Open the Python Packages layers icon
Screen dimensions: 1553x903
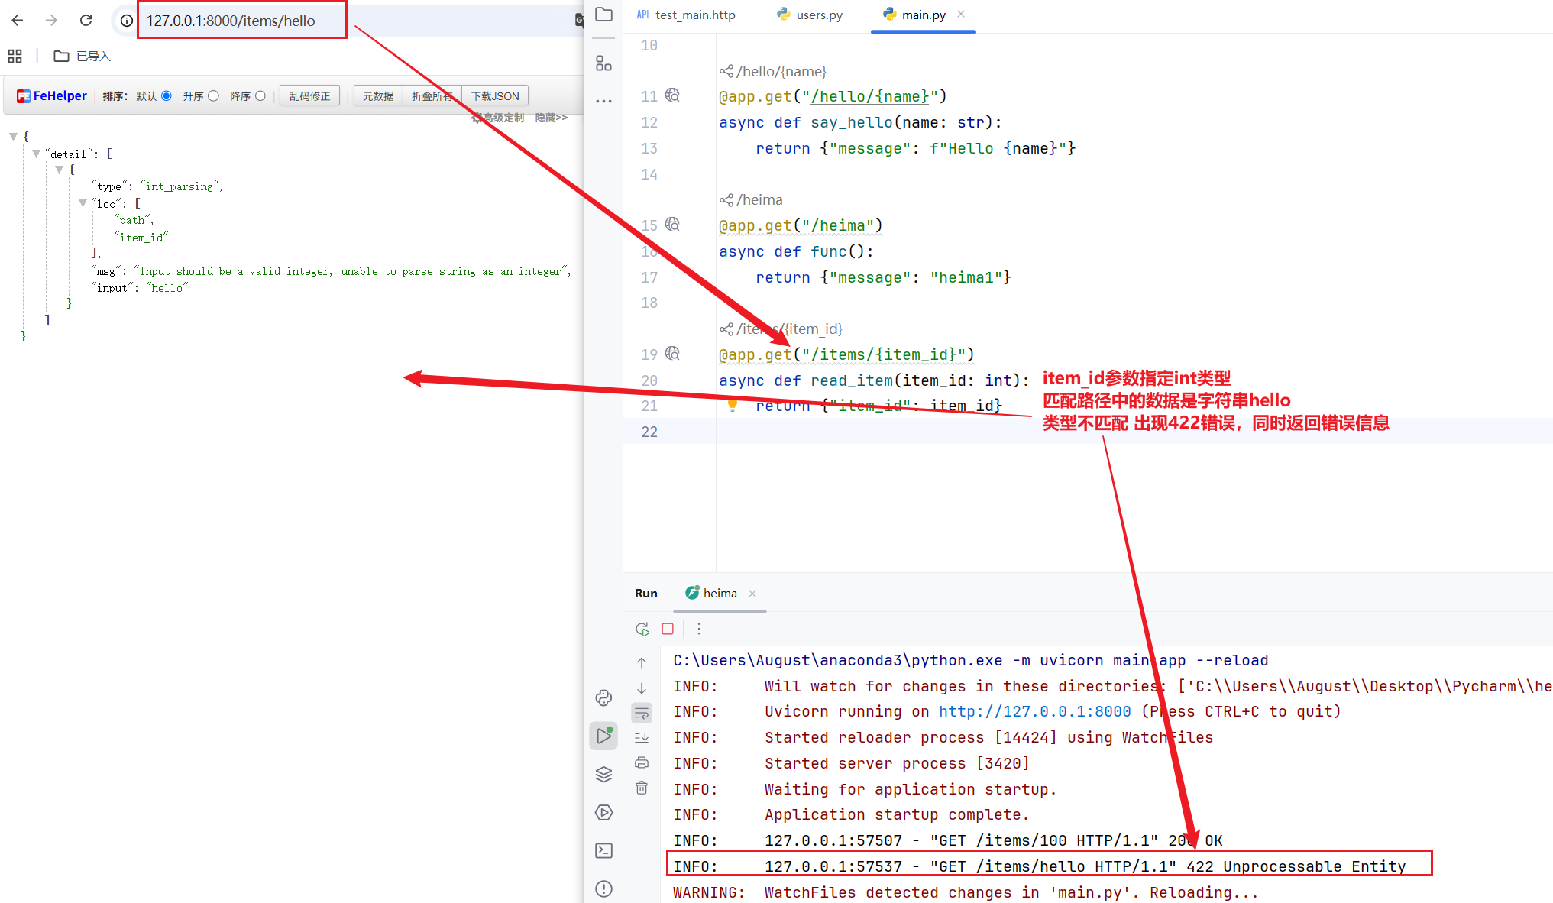[603, 774]
